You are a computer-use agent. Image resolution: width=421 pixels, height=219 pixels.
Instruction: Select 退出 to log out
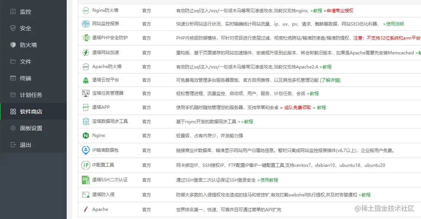pos(33,145)
